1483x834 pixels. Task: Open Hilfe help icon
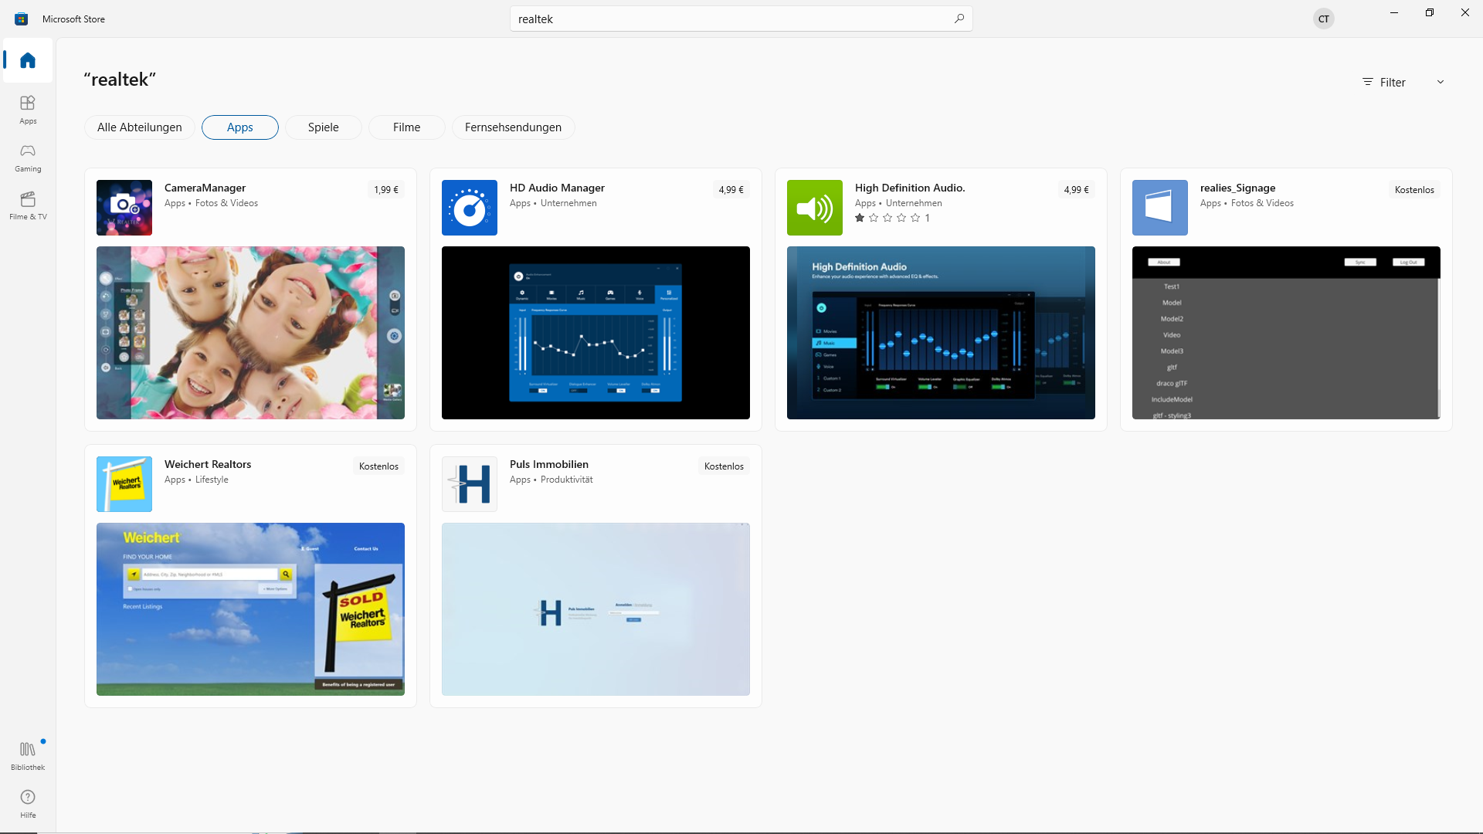(x=28, y=802)
